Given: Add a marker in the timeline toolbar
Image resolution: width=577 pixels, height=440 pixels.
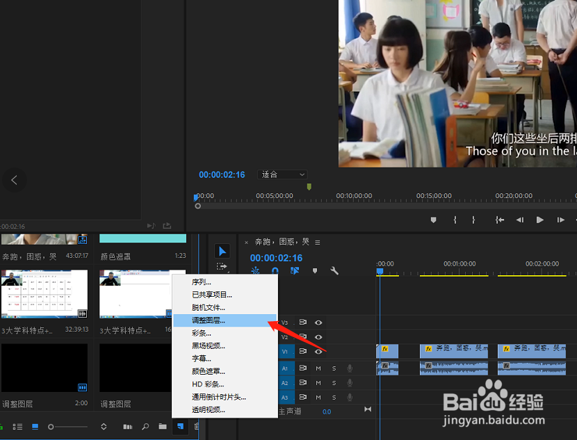Looking at the screenshot, I should click(x=315, y=271).
